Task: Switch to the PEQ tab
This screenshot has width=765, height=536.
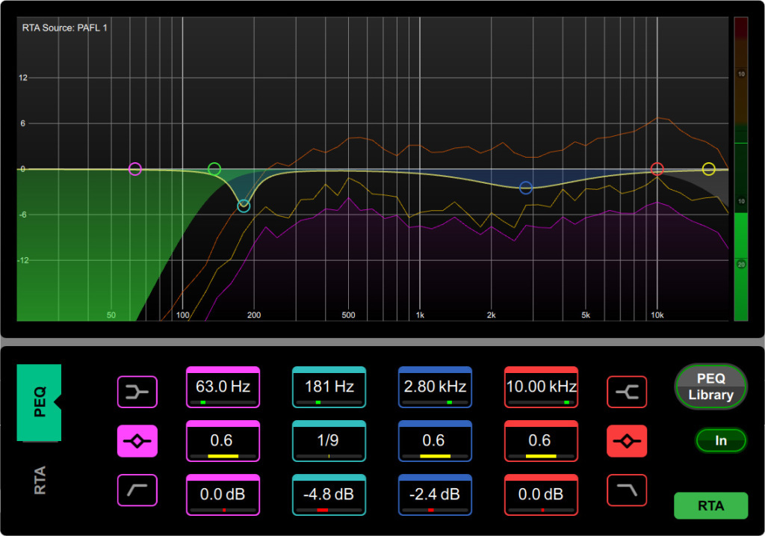Action: coord(39,402)
